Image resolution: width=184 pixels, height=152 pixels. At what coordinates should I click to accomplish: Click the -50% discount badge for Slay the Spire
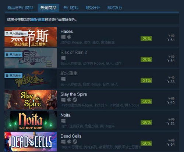pyautogui.click(x=146, y=101)
